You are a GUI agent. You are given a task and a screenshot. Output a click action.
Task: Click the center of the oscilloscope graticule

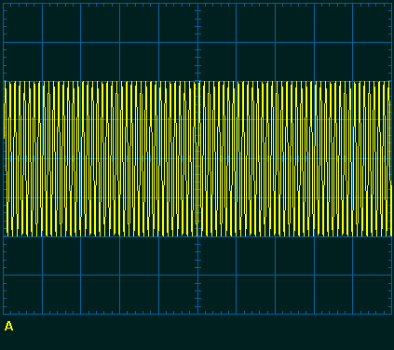point(197,158)
